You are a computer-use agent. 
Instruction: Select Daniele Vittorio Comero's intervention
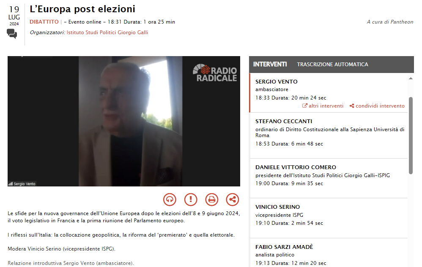[x=329, y=178]
